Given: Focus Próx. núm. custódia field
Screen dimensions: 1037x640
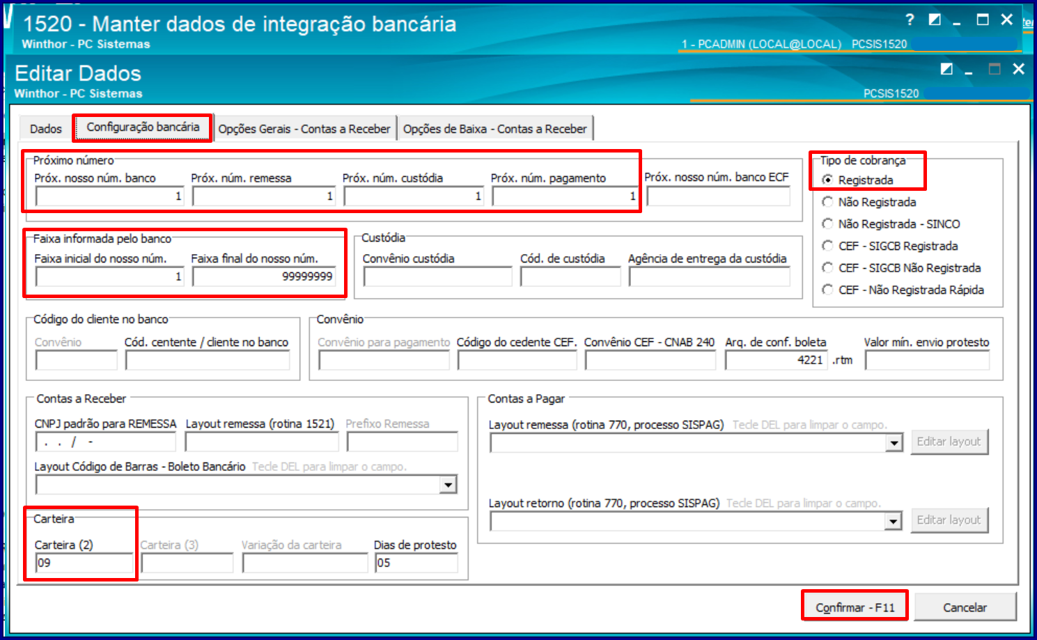Looking at the screenshot, I should coord(414,196).
